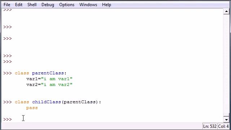Click on the parentClass class name

pyautogui.click(x=48, y=73)
